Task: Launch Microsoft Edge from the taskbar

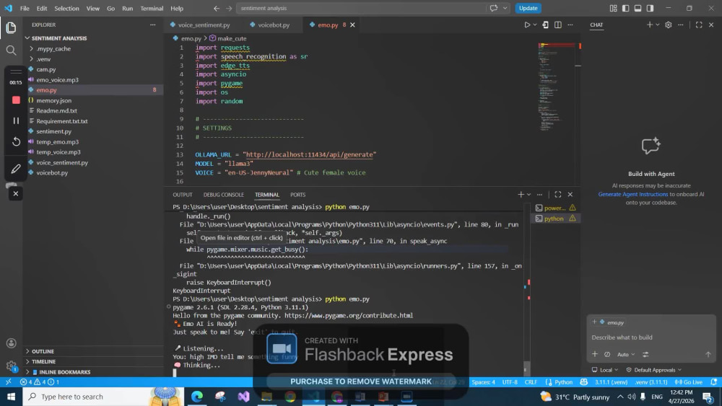Action: (197, 397)
